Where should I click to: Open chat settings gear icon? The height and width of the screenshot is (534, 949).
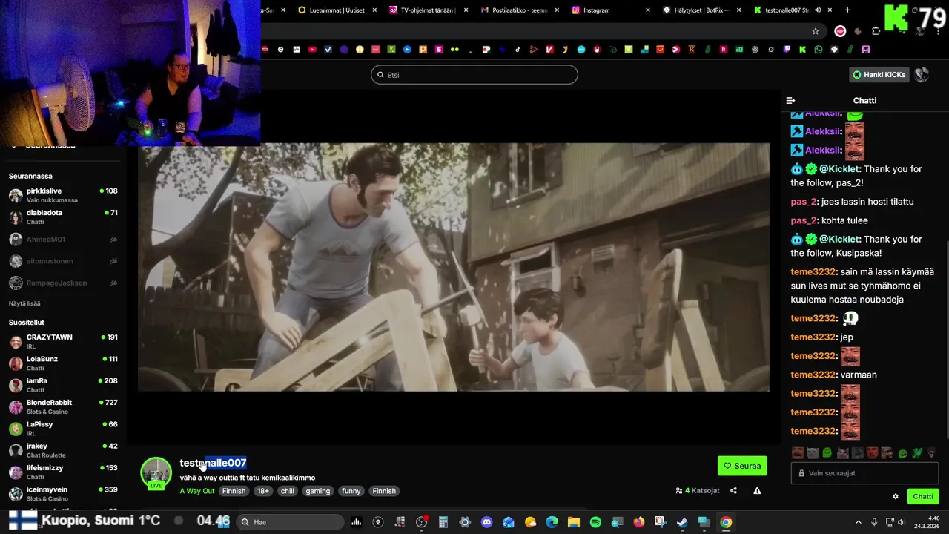tap(895, 496)
